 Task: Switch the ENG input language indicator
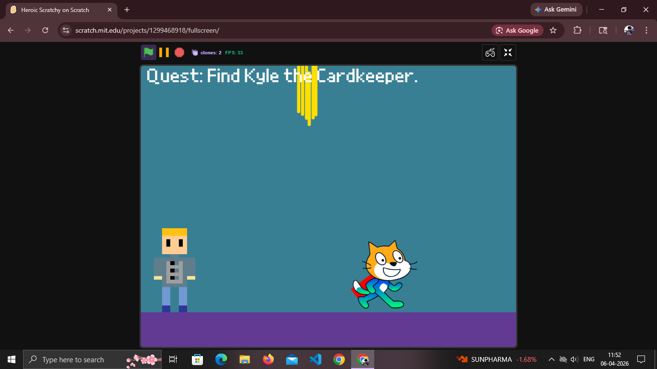589,359
